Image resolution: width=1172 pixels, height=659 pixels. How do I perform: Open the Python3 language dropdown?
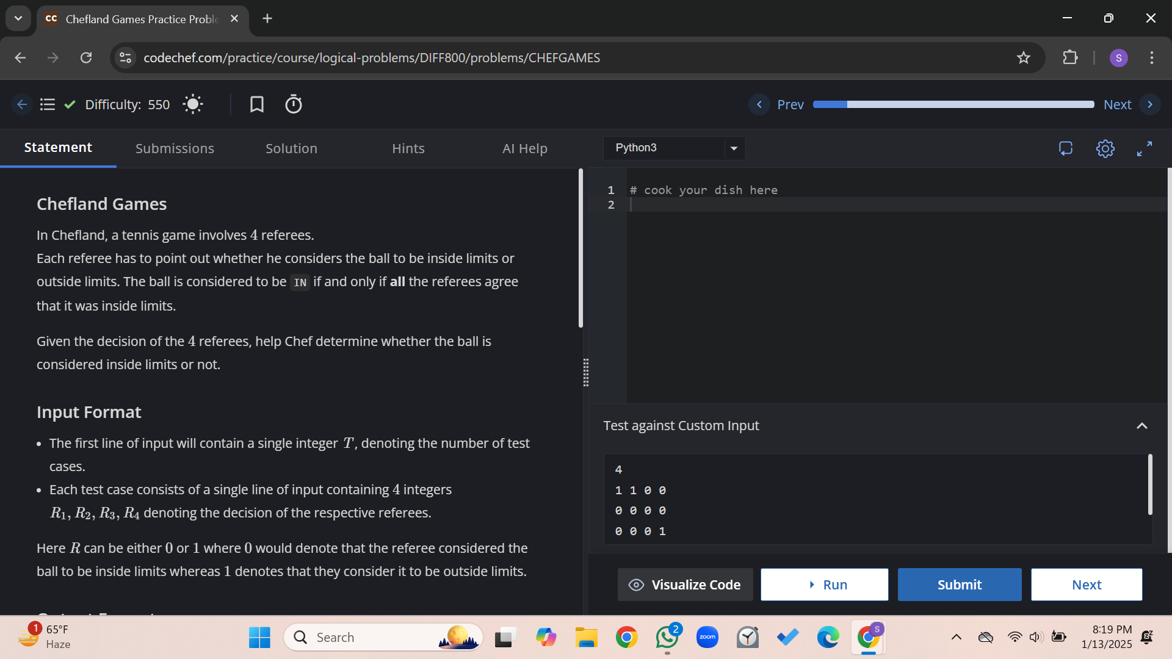[673, 148]
